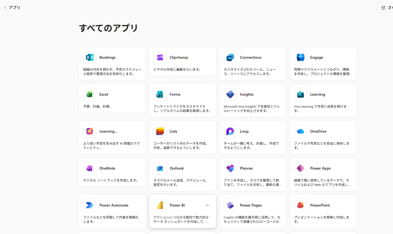393x234 pixels.
Task: Select the Excel app name
Action: tap(104, 94)
